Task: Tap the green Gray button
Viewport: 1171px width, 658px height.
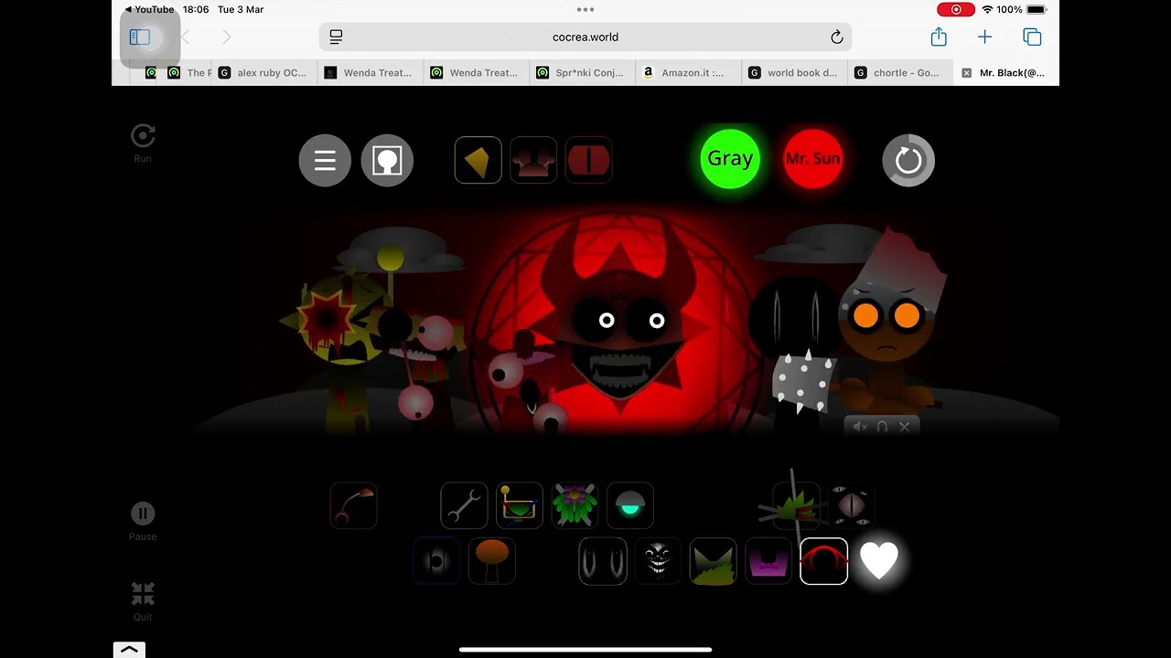Action: click(730, 159)
